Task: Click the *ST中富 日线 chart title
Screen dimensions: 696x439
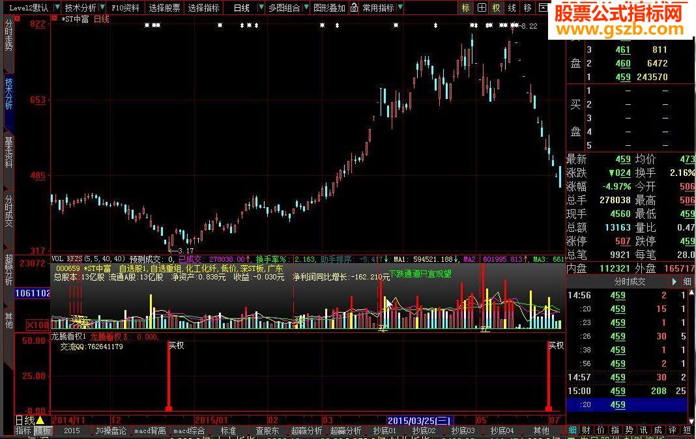Action: click(x=85, y=20)
